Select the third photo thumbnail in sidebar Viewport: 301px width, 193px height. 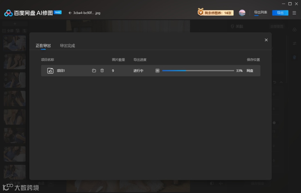coord(14,80)
